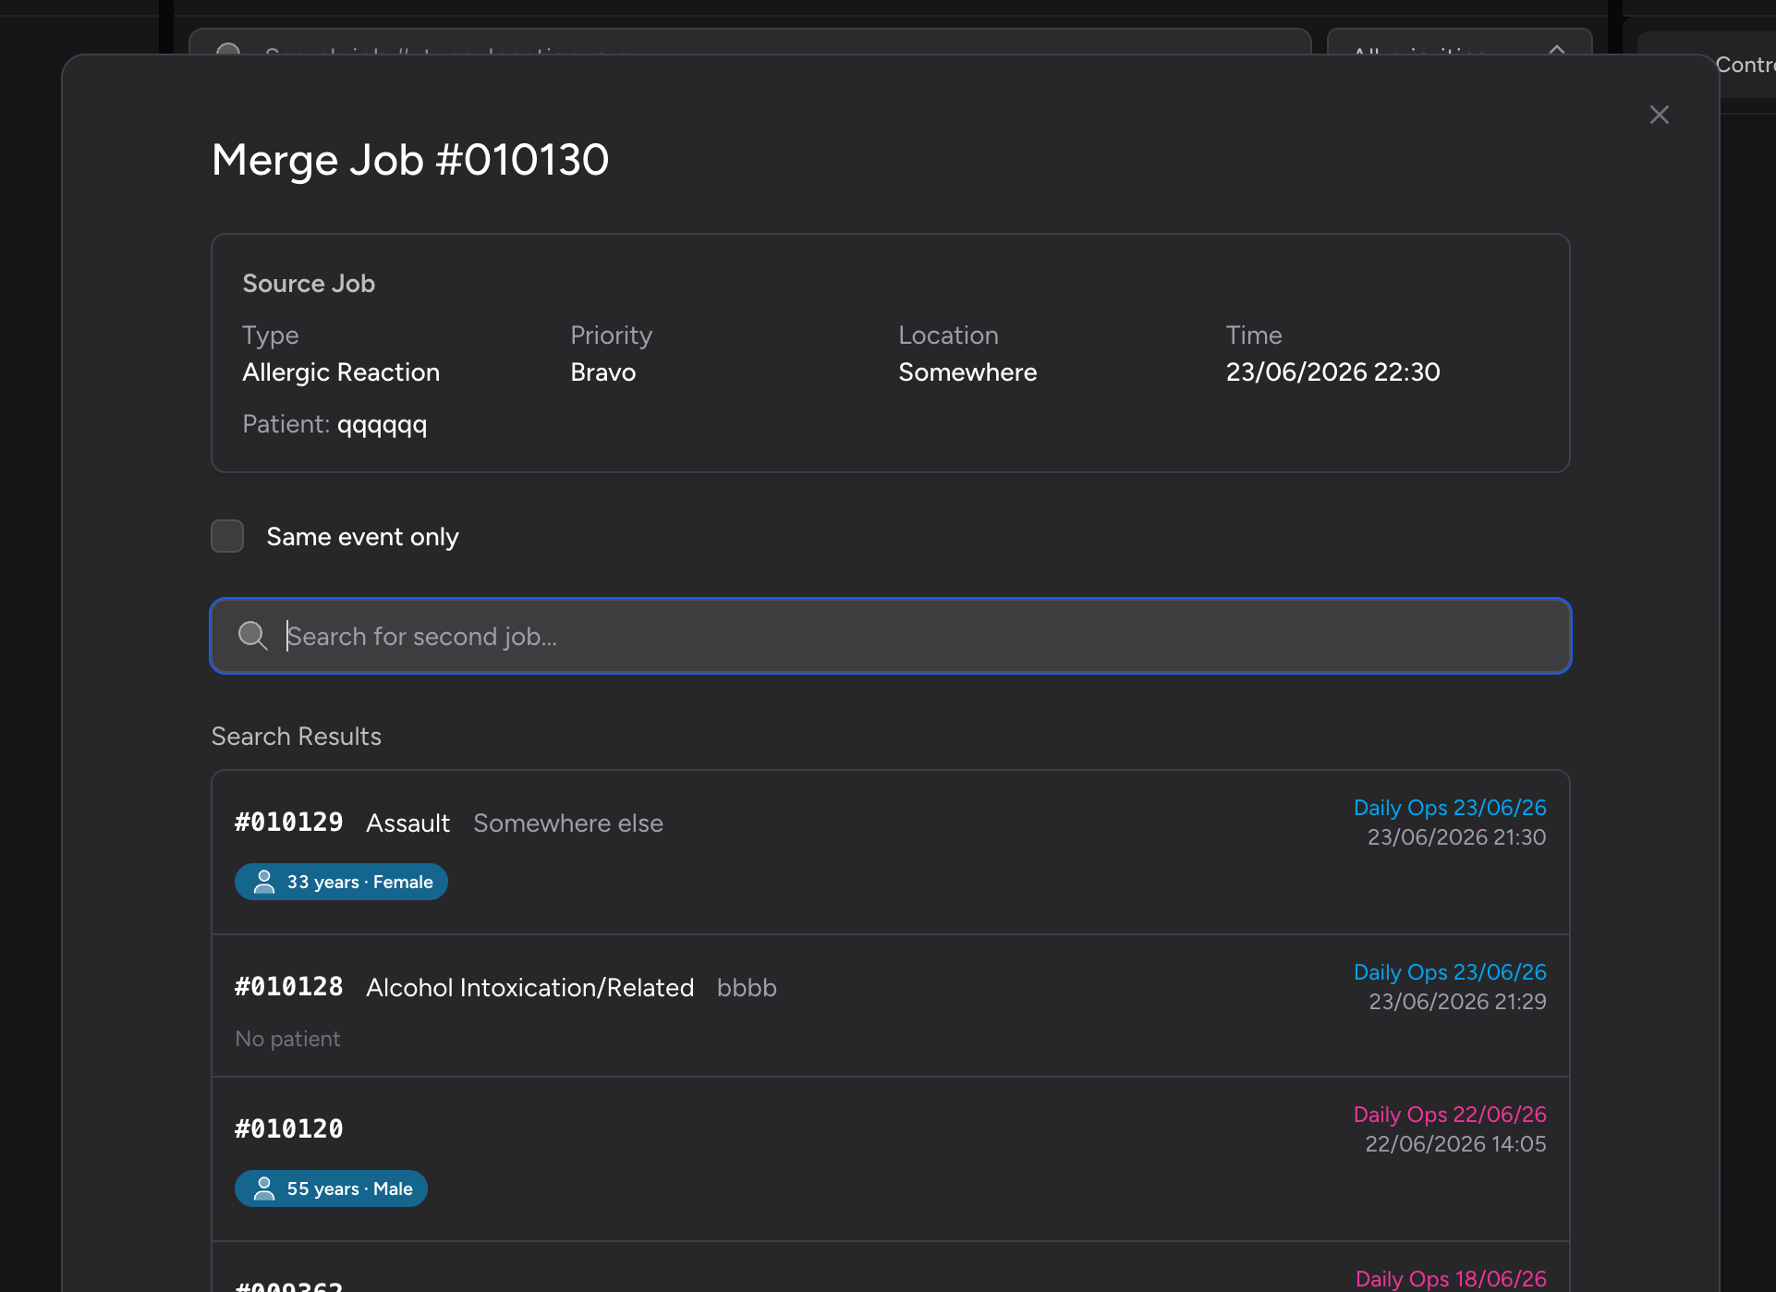Click the 'Search Results' label
Screen dimensions: 1776x1292
pos(296,737)
